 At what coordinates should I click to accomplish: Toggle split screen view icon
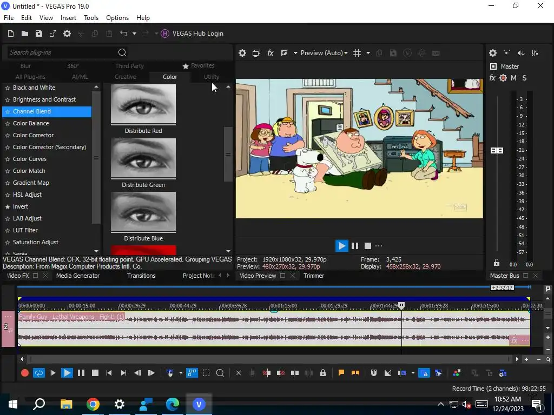pyautogui.click(x=284, y=53)
